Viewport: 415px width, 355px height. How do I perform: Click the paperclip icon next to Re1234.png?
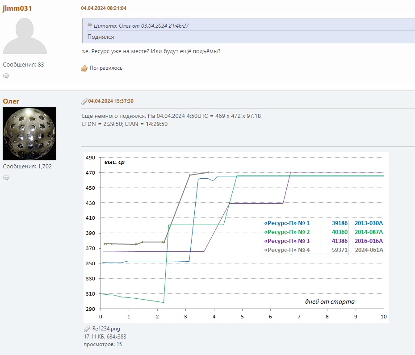(87, 329)
